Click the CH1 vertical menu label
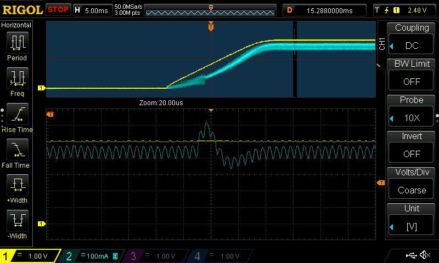Image resolution: width=439 pixels, height=263 pixels. click(x=382, y=44)
